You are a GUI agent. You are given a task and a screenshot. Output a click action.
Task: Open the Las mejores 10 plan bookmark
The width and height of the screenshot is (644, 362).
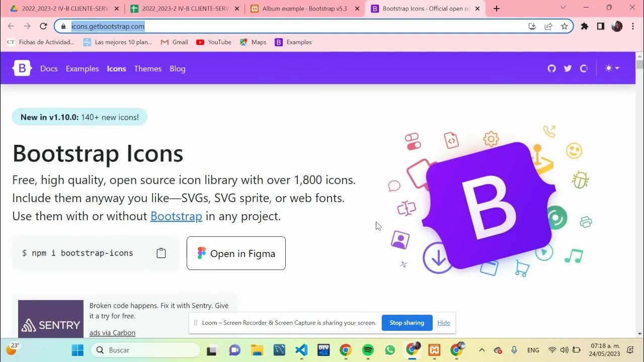(118, 42)
